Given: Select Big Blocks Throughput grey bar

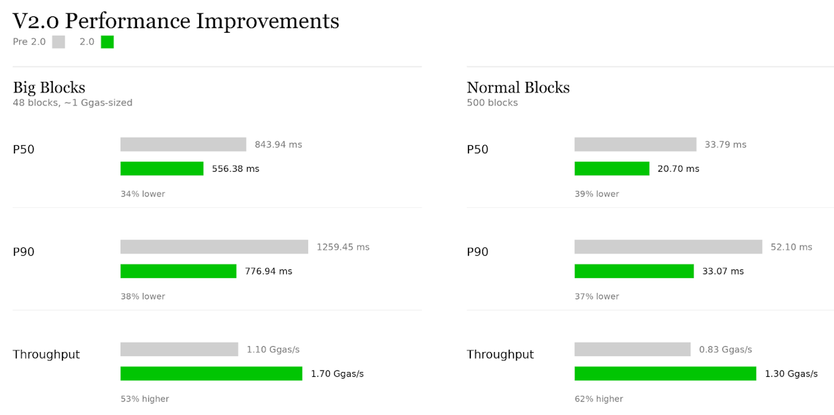Looking at the screenshot, I should tap(179, 349).
